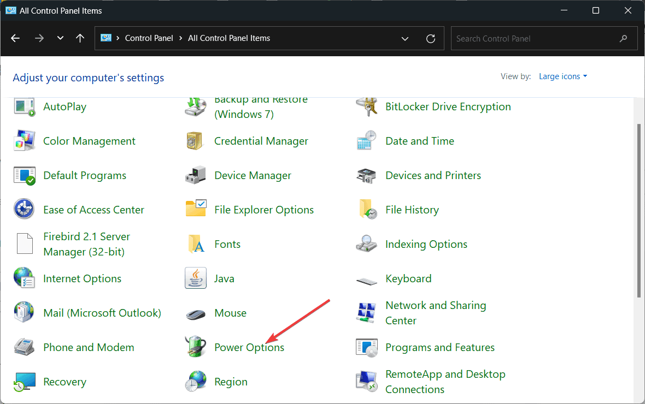
Task: Go back using the back arrow
Action: 15,38
